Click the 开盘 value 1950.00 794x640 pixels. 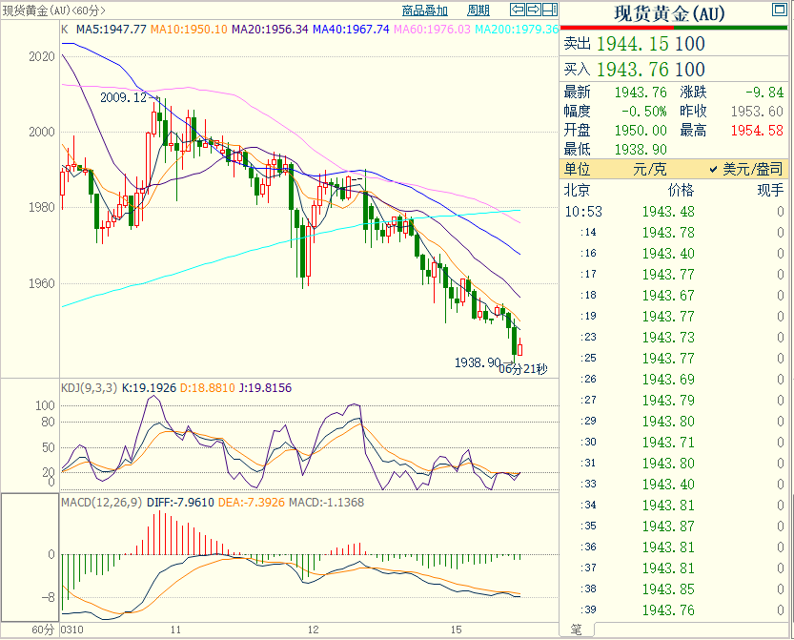(641, 131)
